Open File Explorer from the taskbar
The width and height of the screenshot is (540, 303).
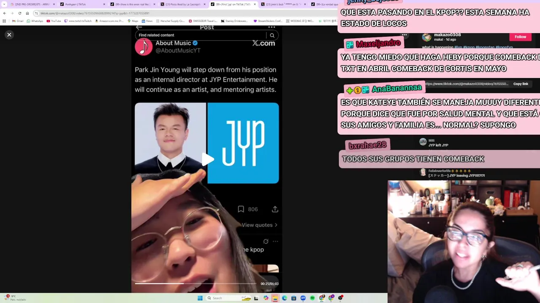point(275,298)
